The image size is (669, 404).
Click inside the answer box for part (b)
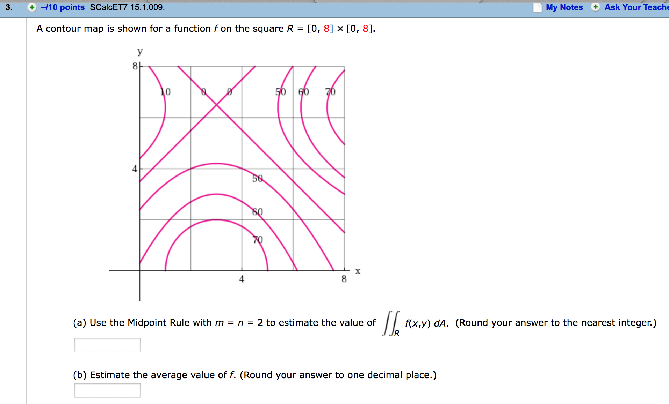point(107,390)
